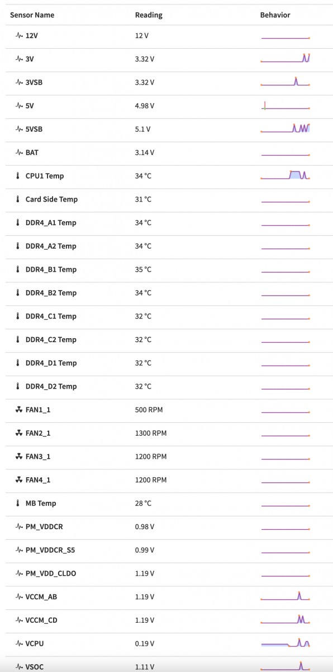
Task: Click the fan icon beside FAN2_1
Action: 19,433
